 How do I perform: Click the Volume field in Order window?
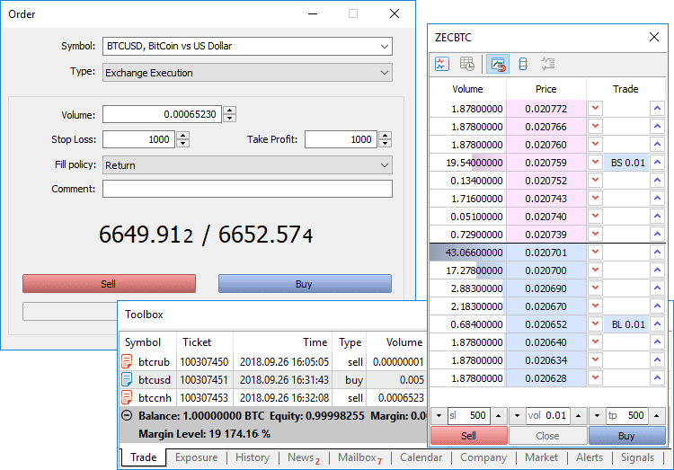coord(162,114)
